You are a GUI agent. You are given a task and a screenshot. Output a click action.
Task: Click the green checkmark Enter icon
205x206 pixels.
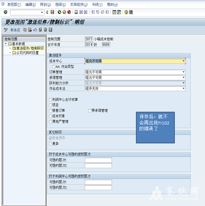(x=5, y=12)
